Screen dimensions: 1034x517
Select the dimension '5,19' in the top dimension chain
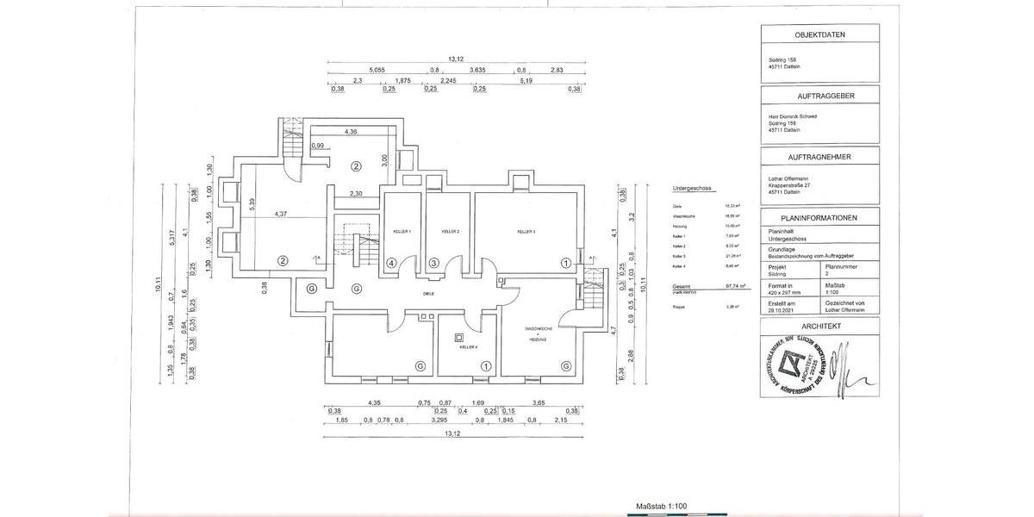(526, 79)
